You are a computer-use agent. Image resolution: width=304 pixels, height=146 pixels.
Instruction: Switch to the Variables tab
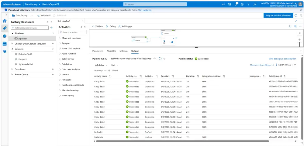point(112,51)
